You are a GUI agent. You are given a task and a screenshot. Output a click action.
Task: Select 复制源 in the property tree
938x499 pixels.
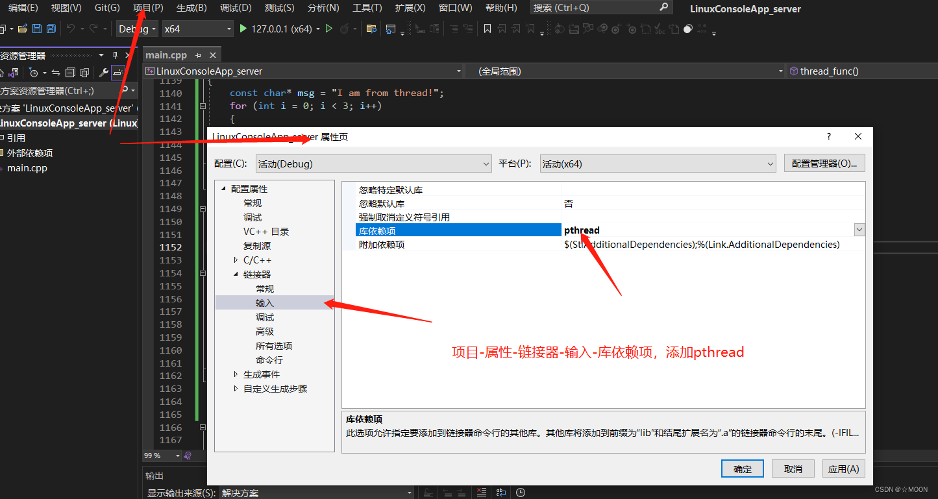[257, 246]
